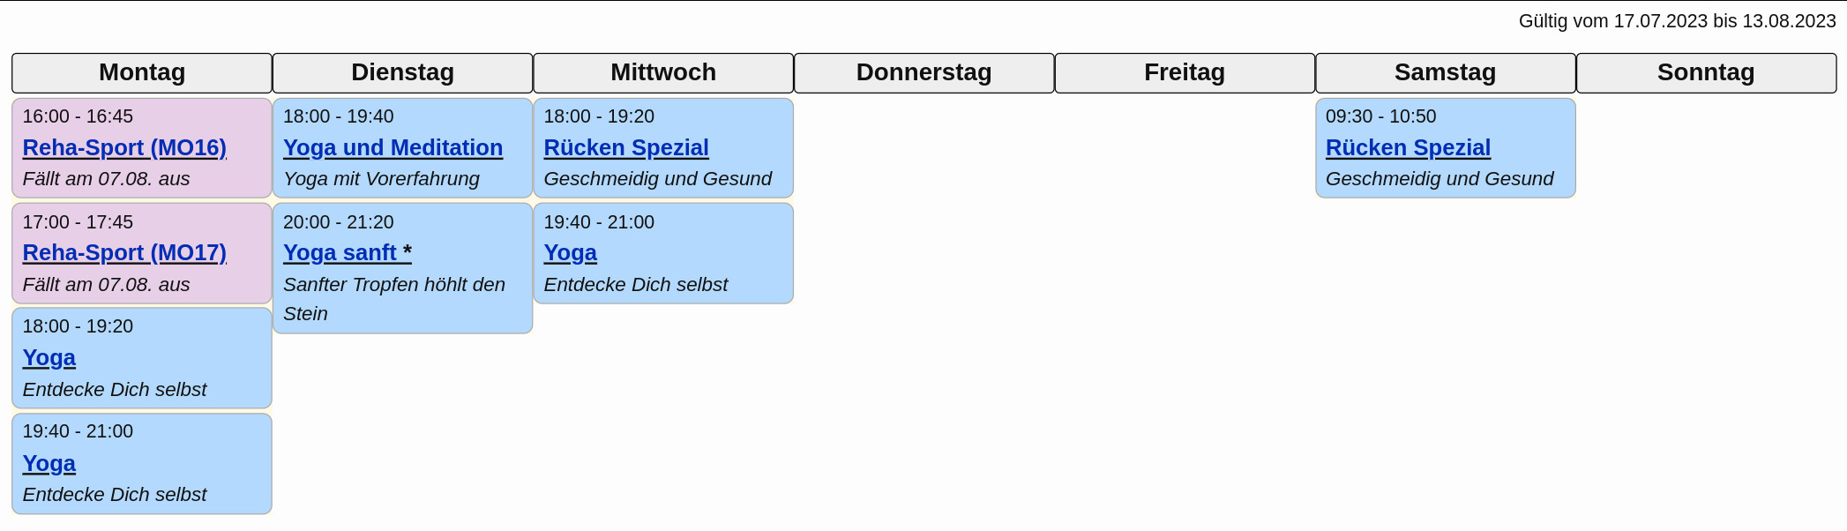Open the Yoga und Meditation link
The image size is (1847, 531).
pyautogui.click(x=393, y=147)
